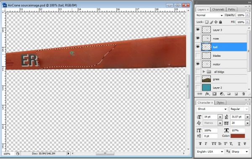252x159 pixels.
Task: Open the 14 pt font size dropdown
Action: [220, 117]
